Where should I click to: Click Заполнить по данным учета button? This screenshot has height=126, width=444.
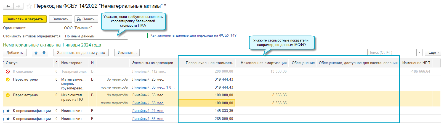coord(81,53)
